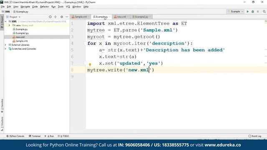Viewport: 267px width, 150px height.
Task: Start debugging with the bug icon
Action: click(253, 12)
